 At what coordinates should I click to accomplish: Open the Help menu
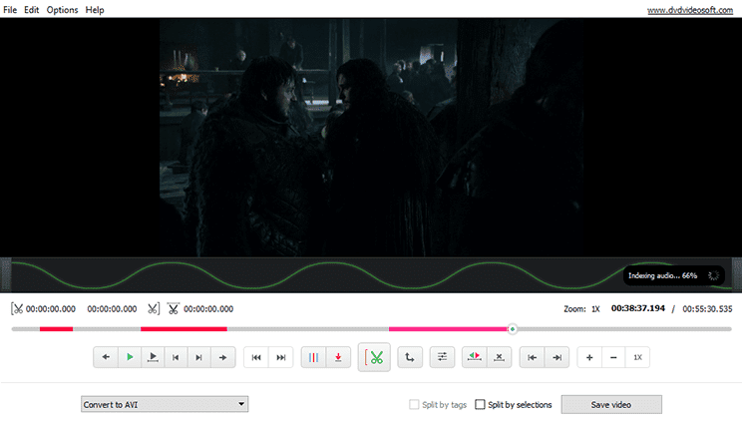point(95,9)
